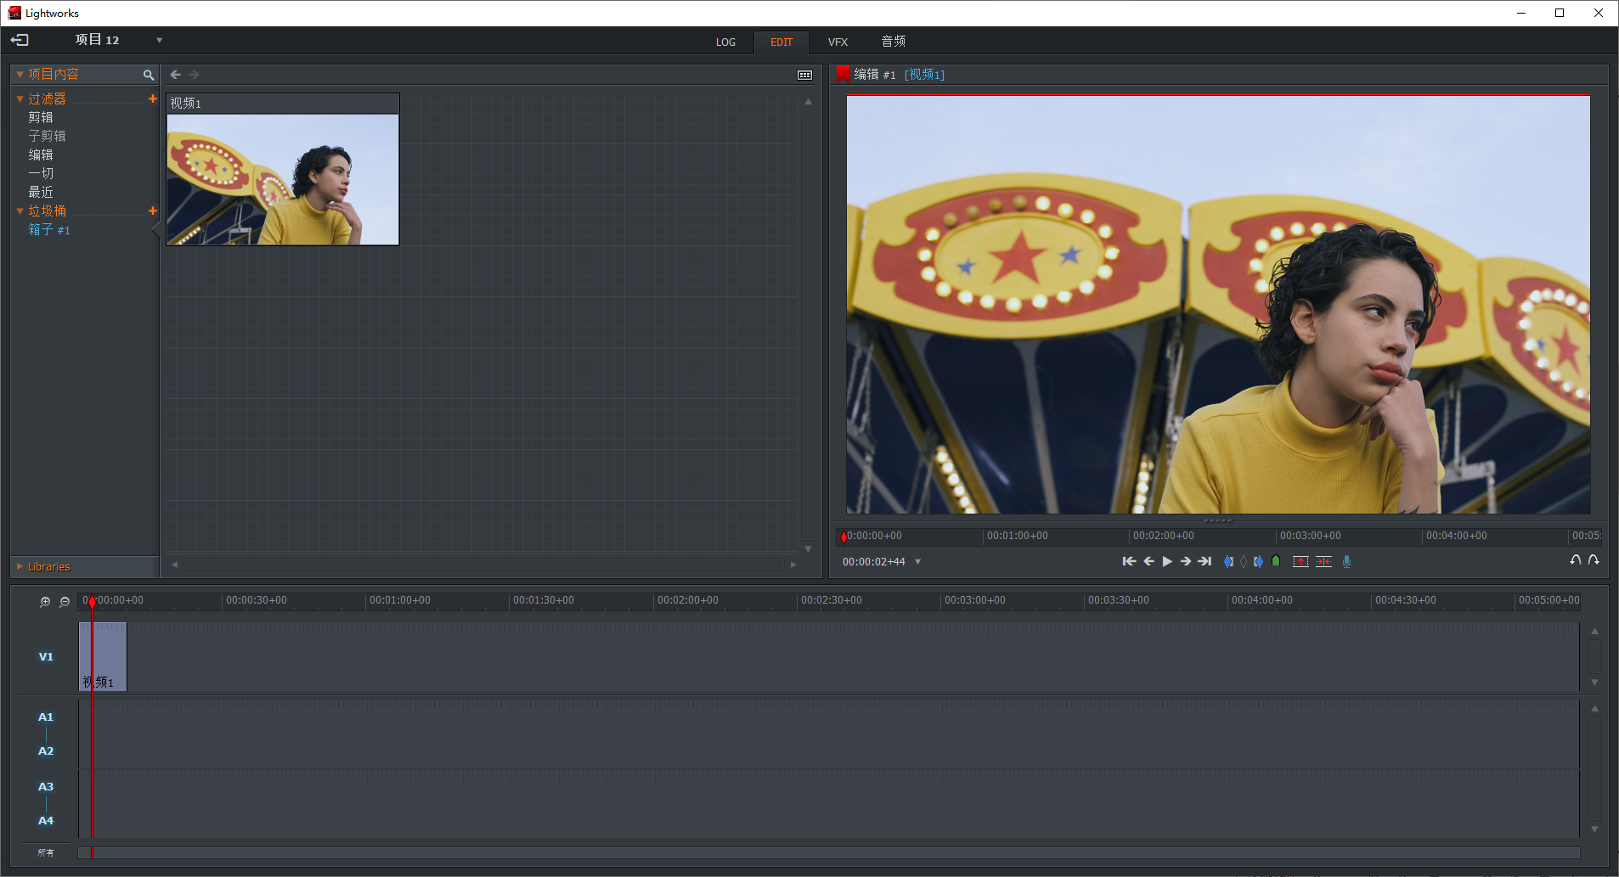Navigate forward in the bin browser
The height and width of the screenshot is (877, 1619).
[x=194, y=75]
